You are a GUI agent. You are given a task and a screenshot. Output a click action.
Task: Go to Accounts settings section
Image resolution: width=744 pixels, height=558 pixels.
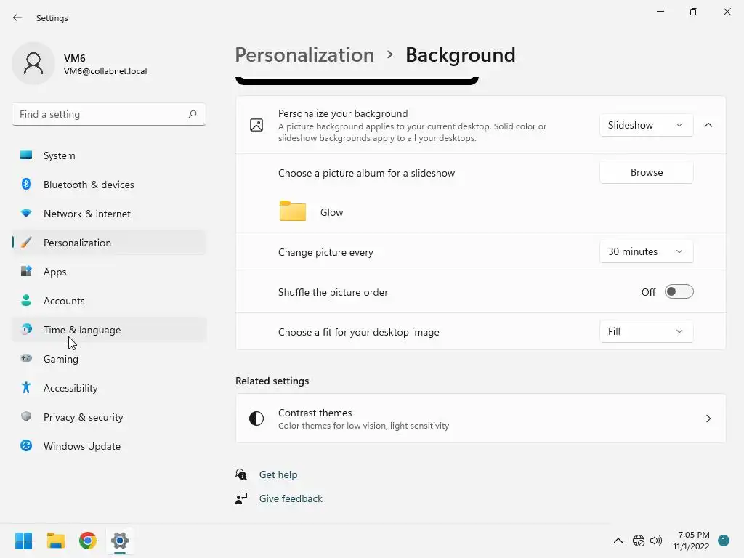(x=64, y=301)
